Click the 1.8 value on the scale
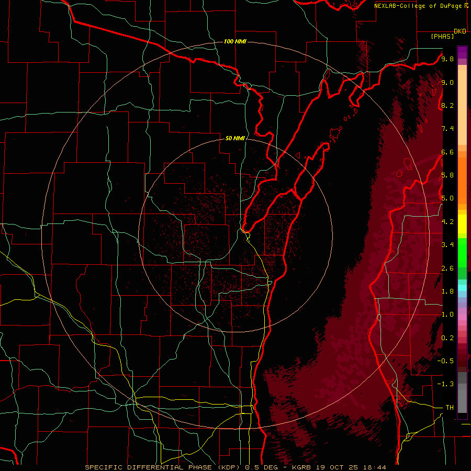Screen dimensions: 471x471 click(x=447, y=291)
